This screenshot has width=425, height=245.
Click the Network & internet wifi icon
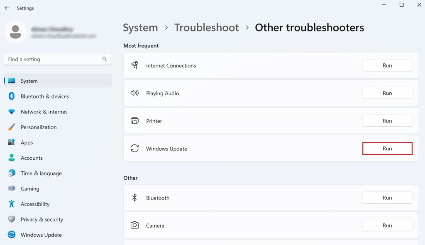pos(12,112)
